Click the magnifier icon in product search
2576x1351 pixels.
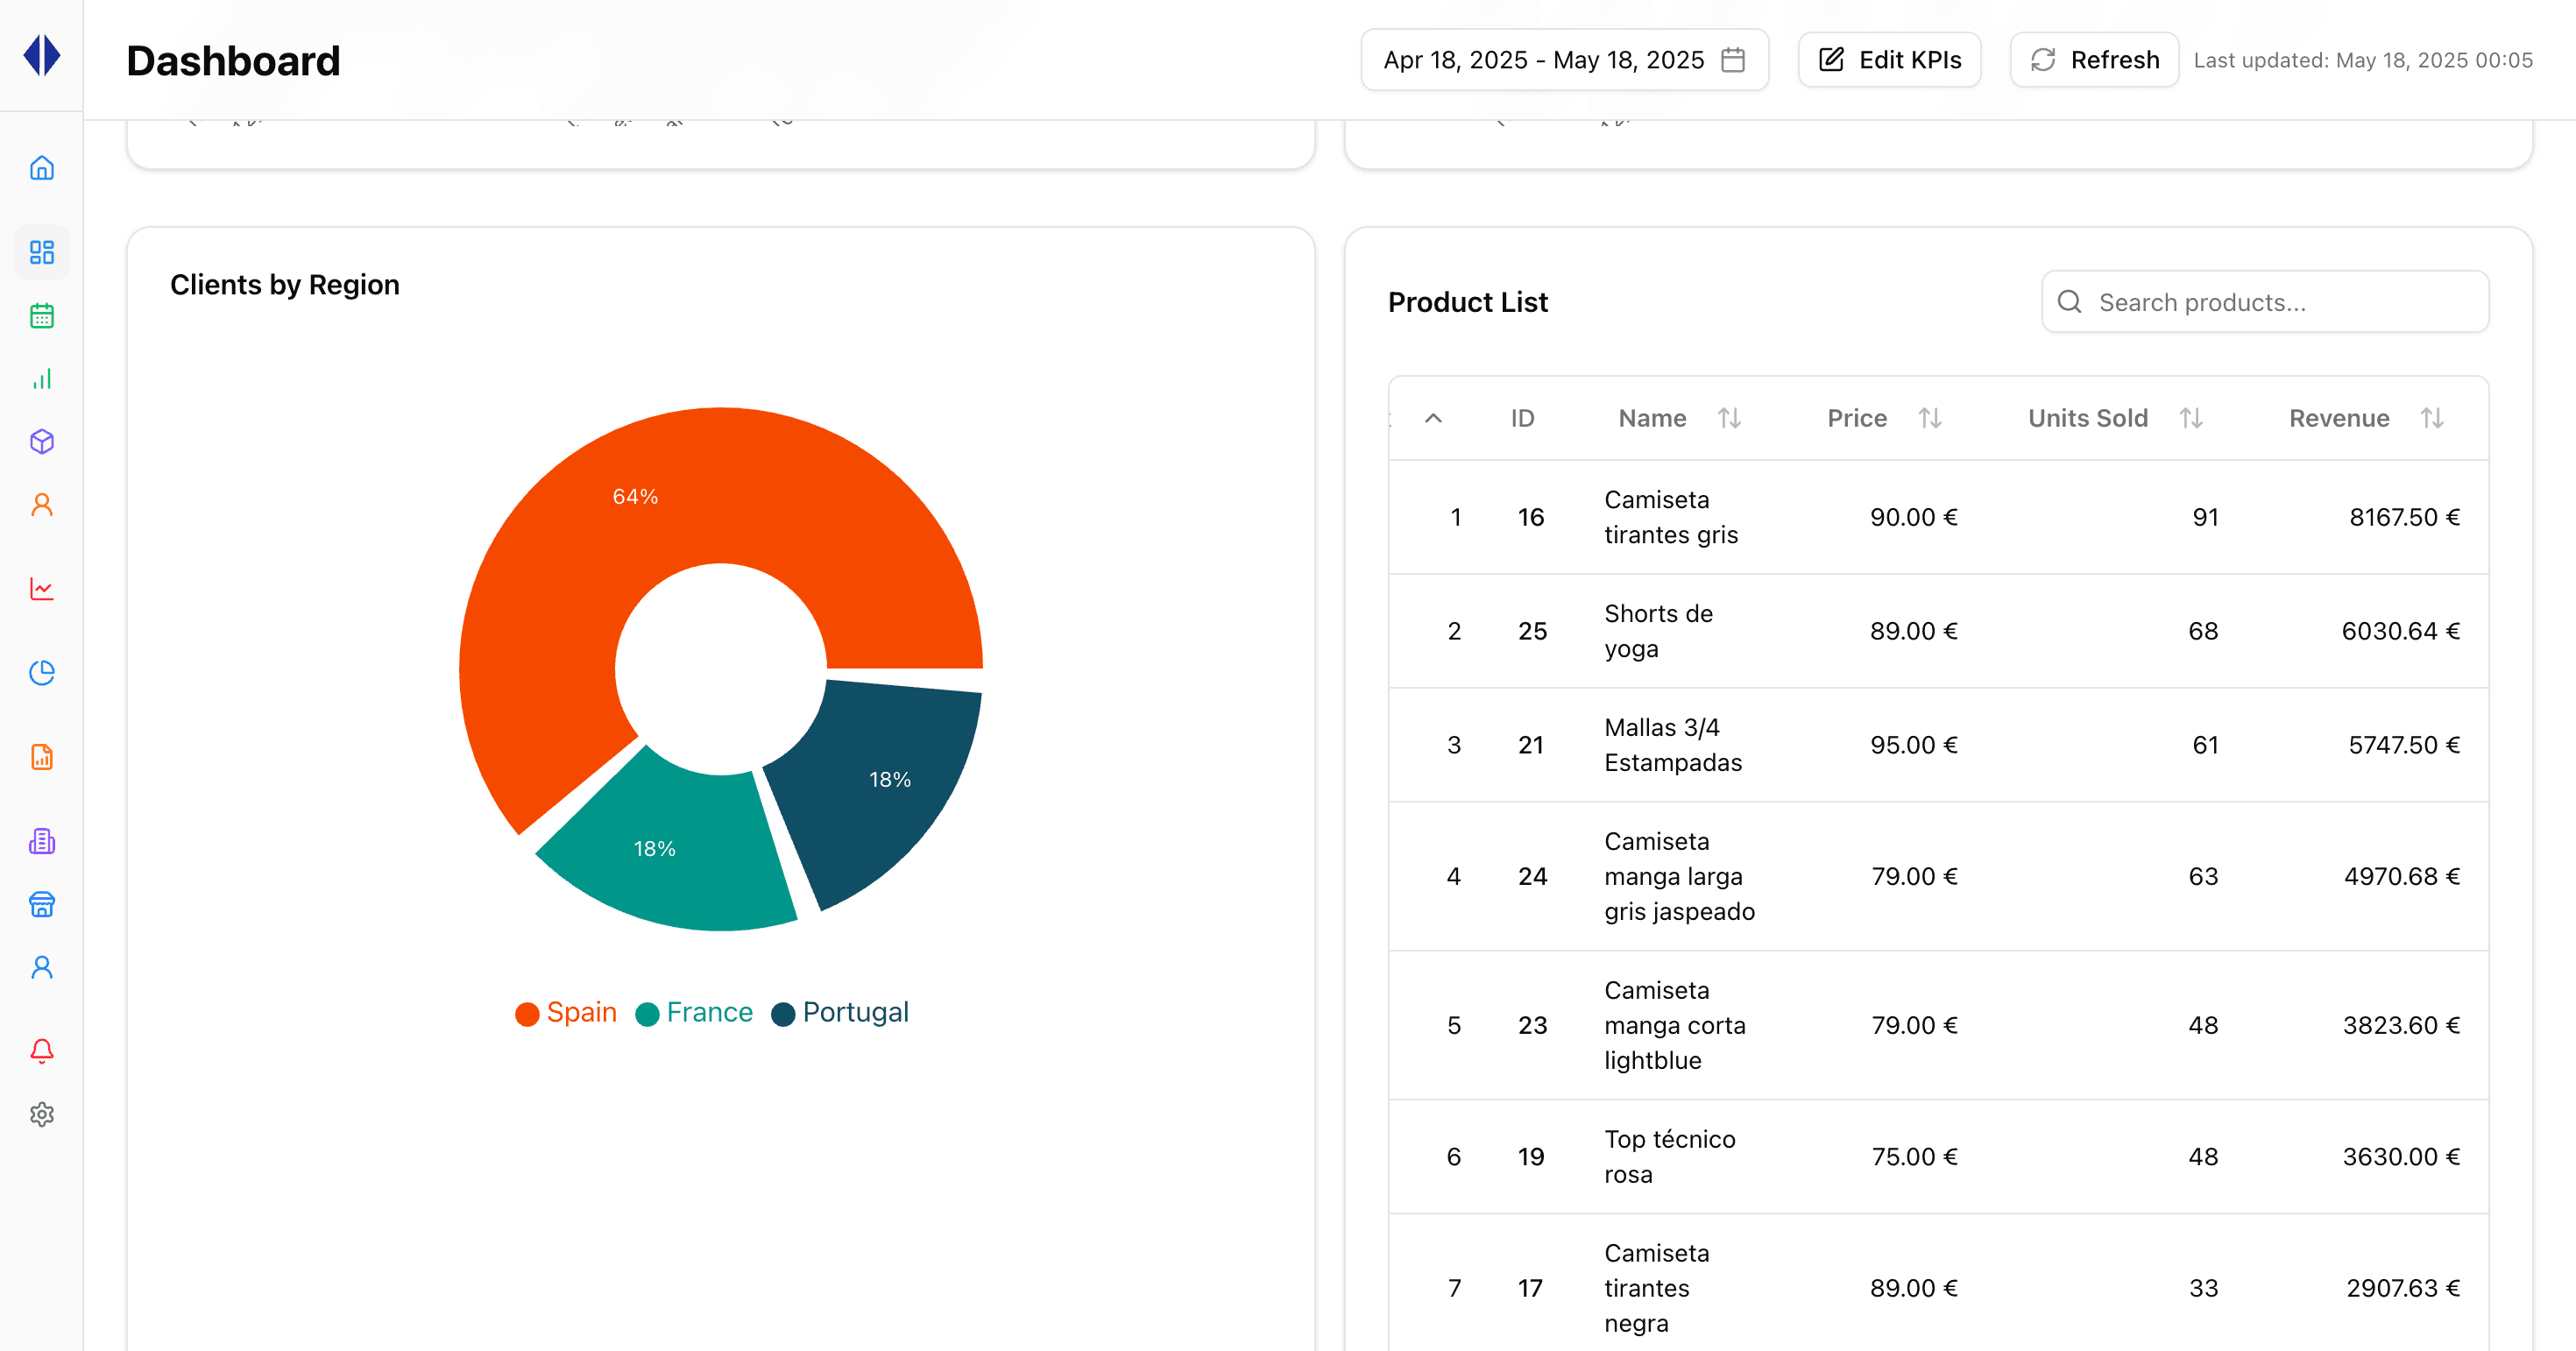click(2070, 302)
